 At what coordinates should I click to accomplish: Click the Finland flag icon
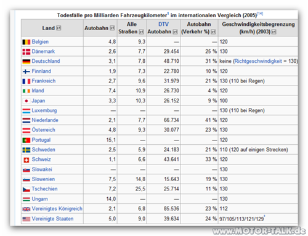pyautogui.click(x=26, y=71)
